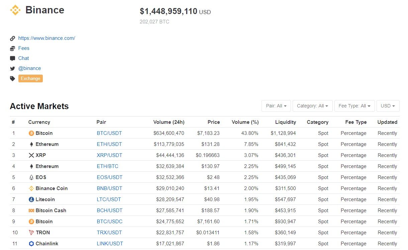Screen dimensions: 408x250
Task: Open the BNB/USDT pair link
Action: tap(110, 188)
